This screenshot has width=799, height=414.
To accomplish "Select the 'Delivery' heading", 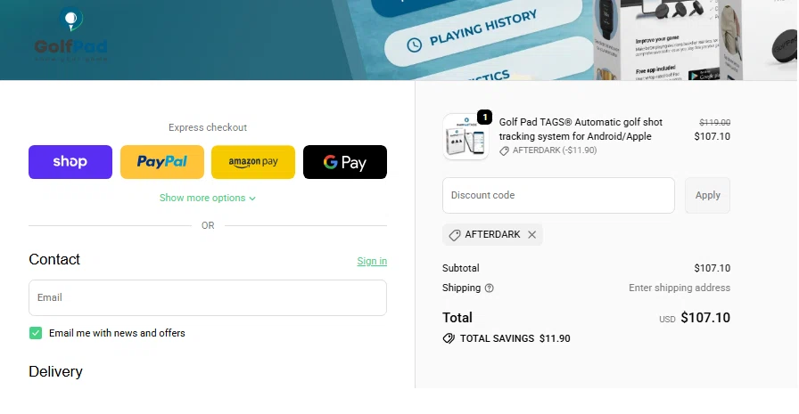I will (x=55, y=372).
